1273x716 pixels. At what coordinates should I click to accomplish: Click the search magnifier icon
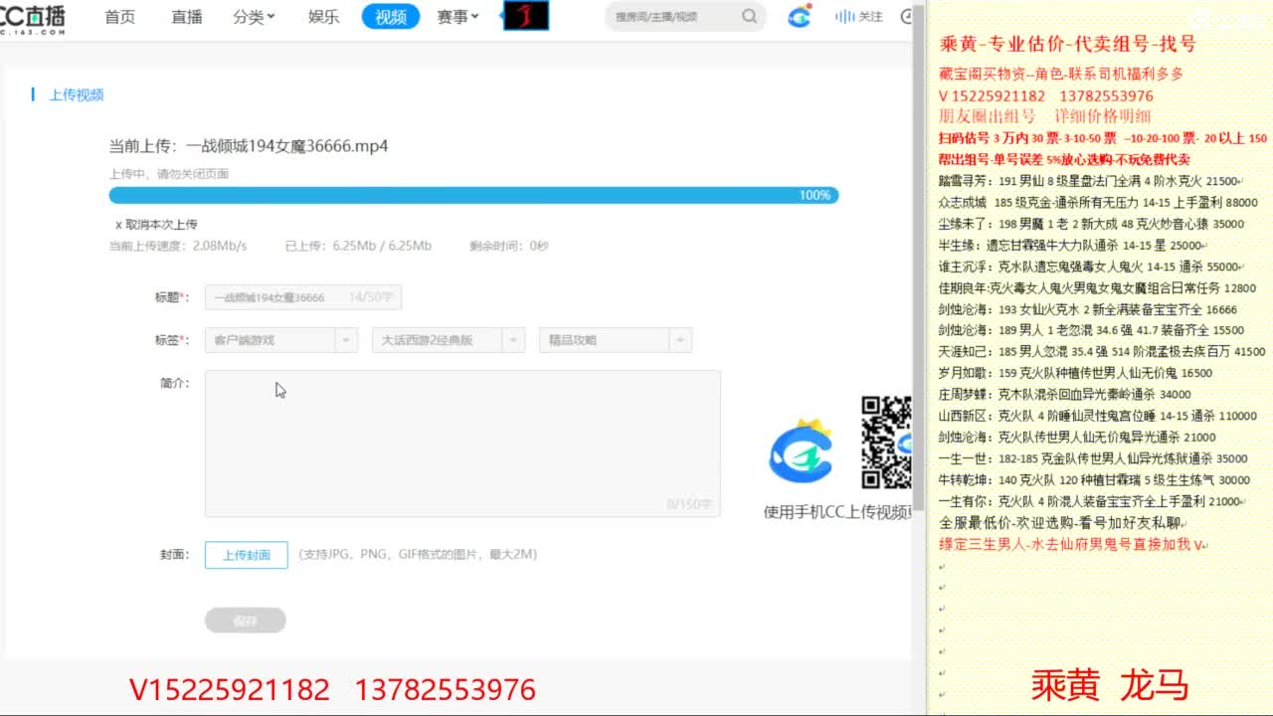click(749, 17)
